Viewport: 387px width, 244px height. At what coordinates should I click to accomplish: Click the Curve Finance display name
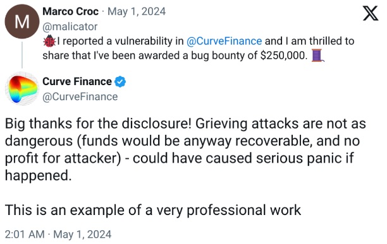coord(77,81)
